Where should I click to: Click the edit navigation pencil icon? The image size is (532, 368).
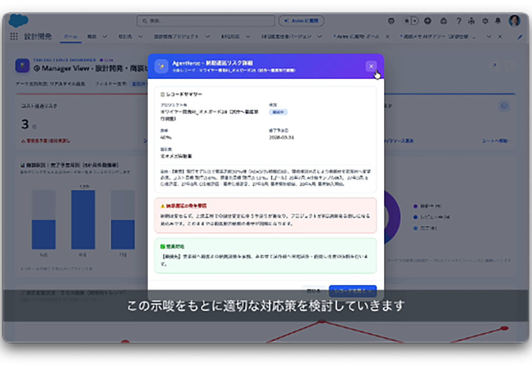tap(520, 37)
